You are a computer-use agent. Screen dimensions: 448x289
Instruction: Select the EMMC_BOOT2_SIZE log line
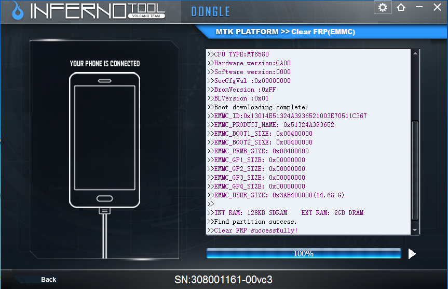pos(260,142)
